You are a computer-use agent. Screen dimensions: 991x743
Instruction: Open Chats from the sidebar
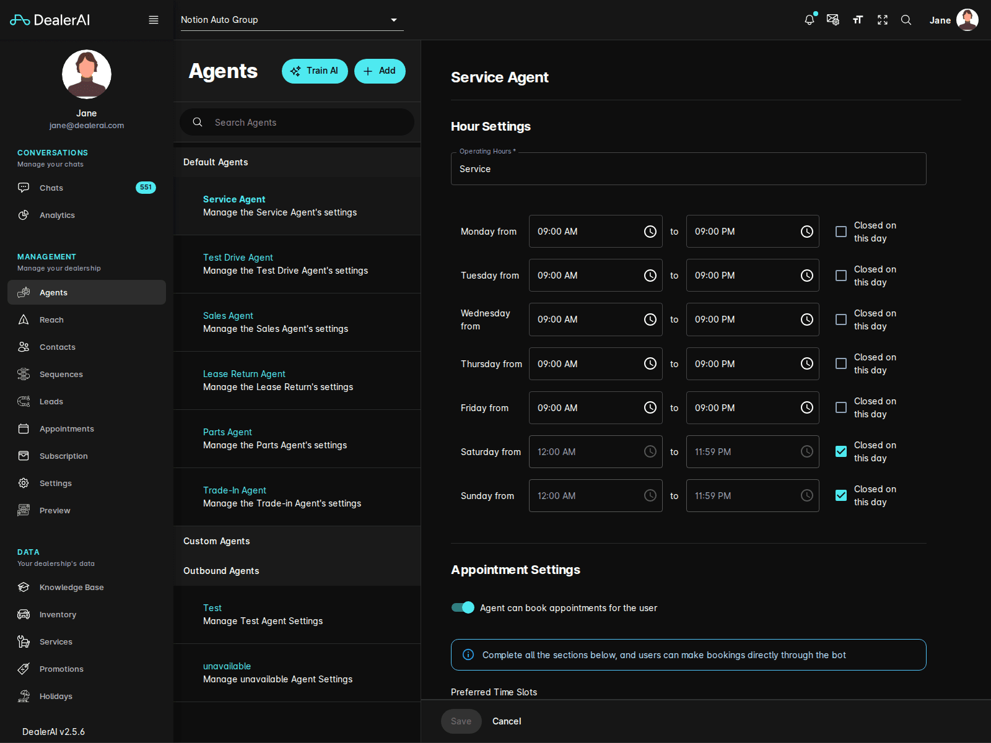pyautogui.click(x=51, y=188)
